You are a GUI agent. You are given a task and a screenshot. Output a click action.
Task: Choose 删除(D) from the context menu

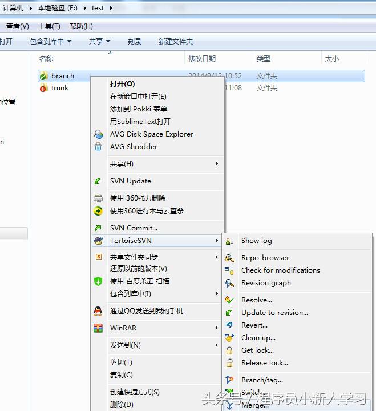pos(122,405)
